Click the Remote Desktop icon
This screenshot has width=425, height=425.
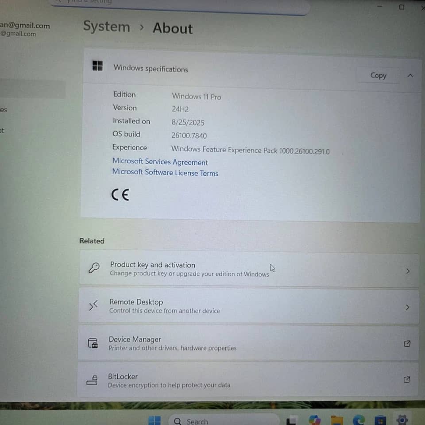pos(93,305)
